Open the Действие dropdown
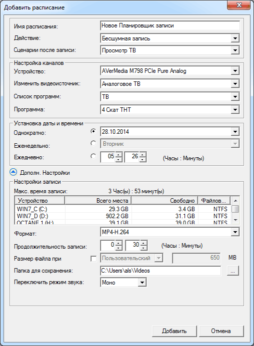Screen dimensions: 254x346 pos(235,38)
